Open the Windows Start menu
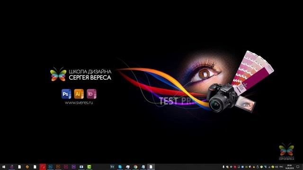This screenshot has height=170, width=303. click(4, 167)
